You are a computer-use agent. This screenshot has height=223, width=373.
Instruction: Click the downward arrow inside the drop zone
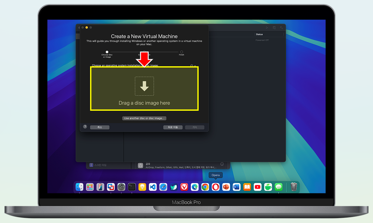tap(144, 86)
